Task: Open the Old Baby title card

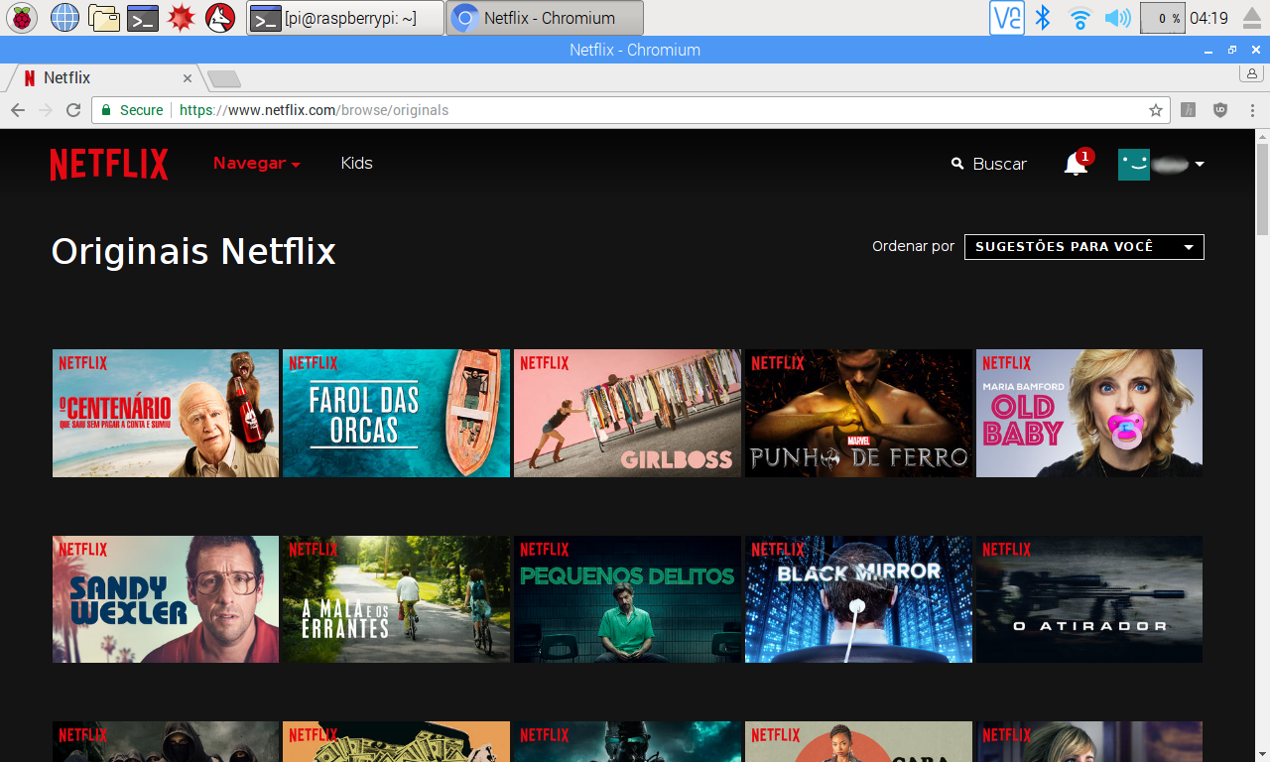Action: (1089, 413)
